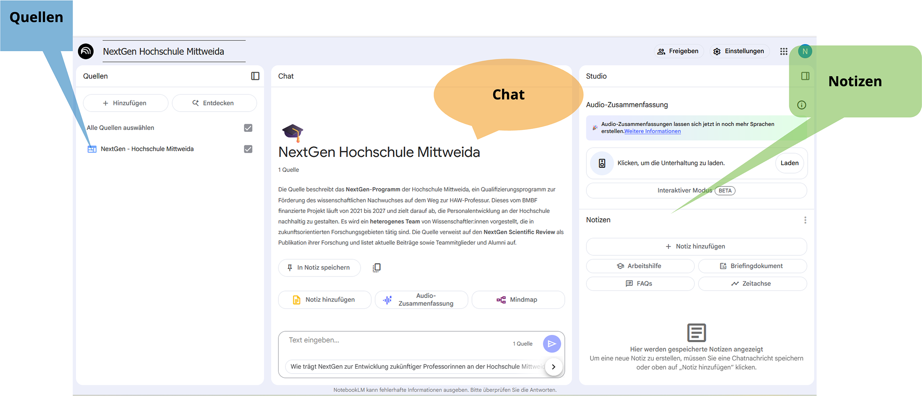Click the copy summary icon

377,268
